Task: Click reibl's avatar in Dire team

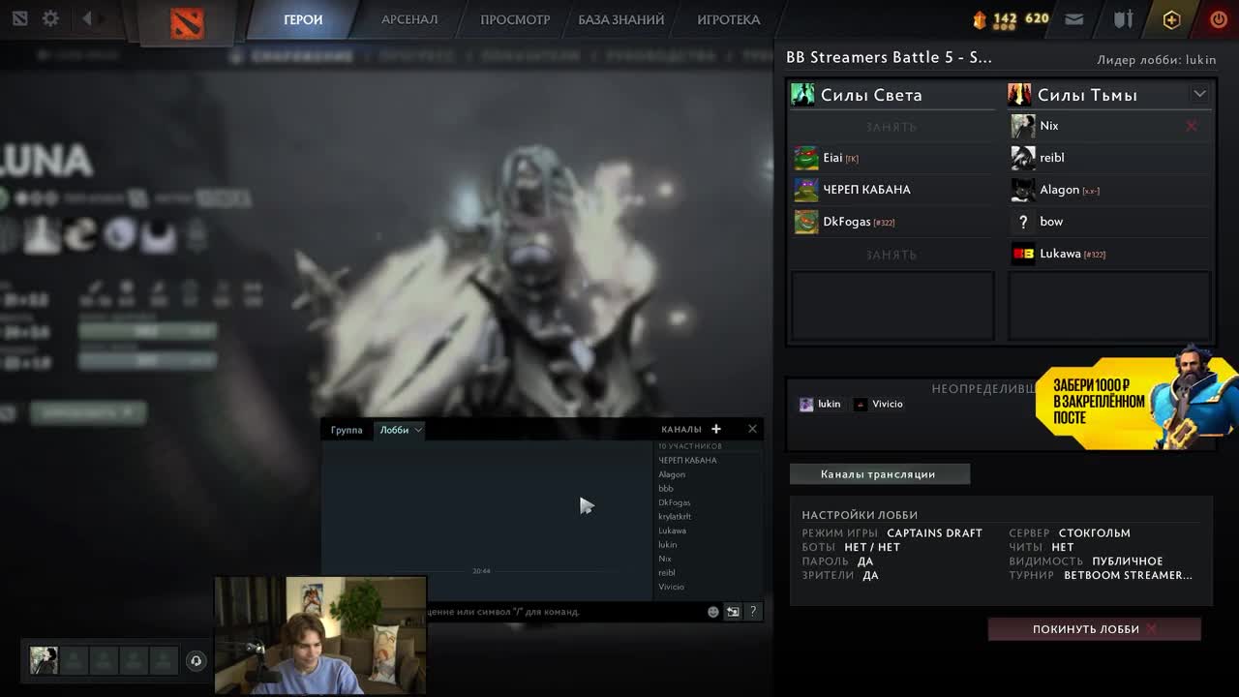Action: point(1022,158)
